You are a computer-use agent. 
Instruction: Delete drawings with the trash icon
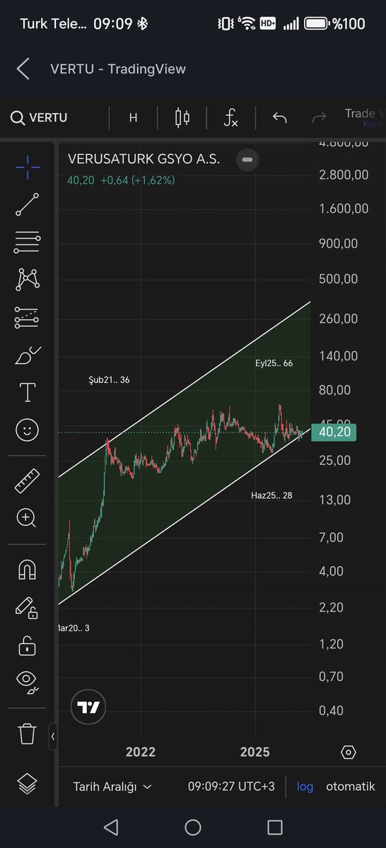pyautogui.click(x=28, y=733)
